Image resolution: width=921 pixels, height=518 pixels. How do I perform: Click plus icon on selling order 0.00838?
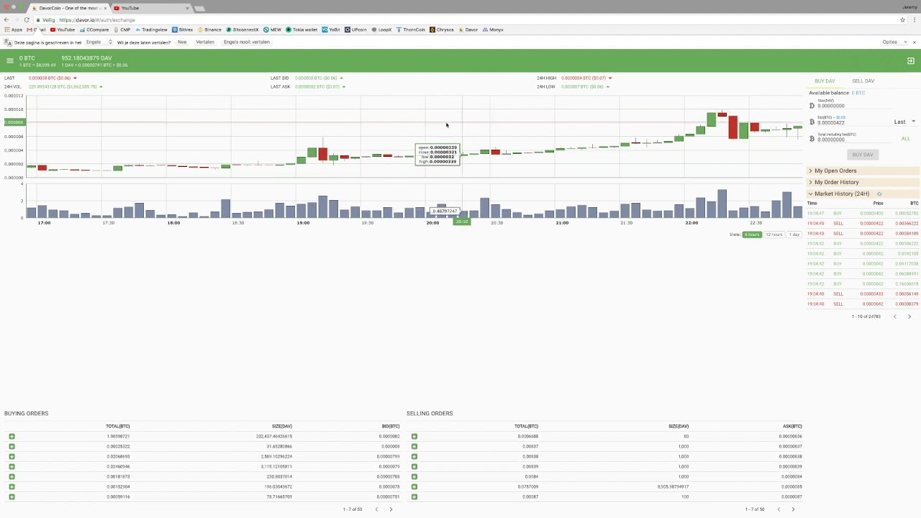414,457
